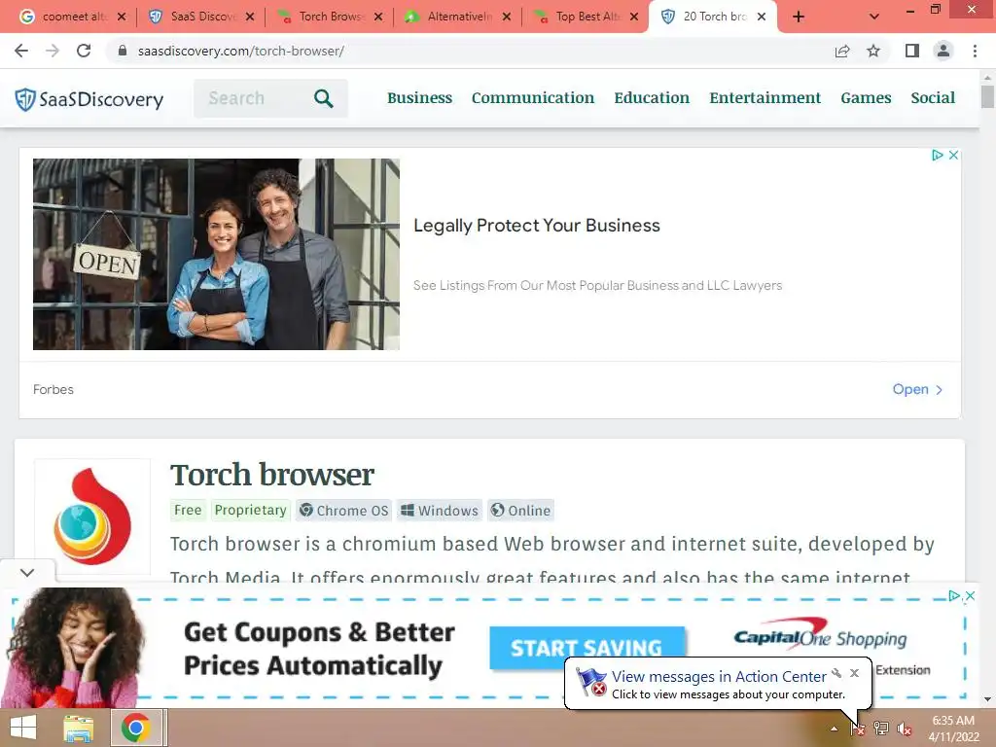Open the Social category
996x747 pixels.
click(933, 98)
